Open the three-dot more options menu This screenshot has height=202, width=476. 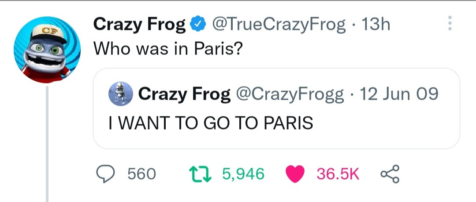(450, 24)
